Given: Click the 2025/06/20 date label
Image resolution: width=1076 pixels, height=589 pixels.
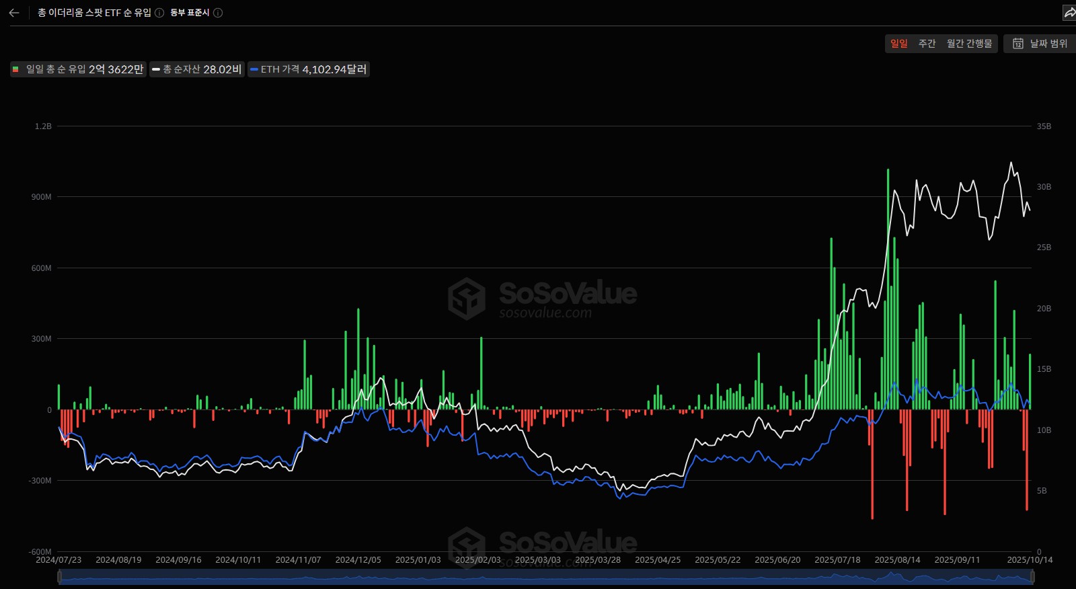Looking at the screenshot, I should click(777, 560).
